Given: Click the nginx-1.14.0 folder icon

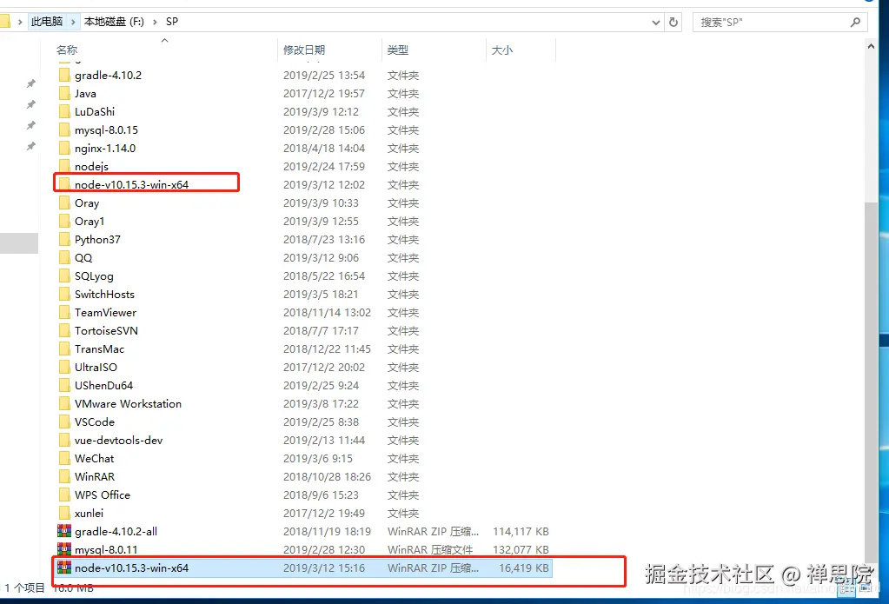Looking at the screenshot, I should point(64,148).
